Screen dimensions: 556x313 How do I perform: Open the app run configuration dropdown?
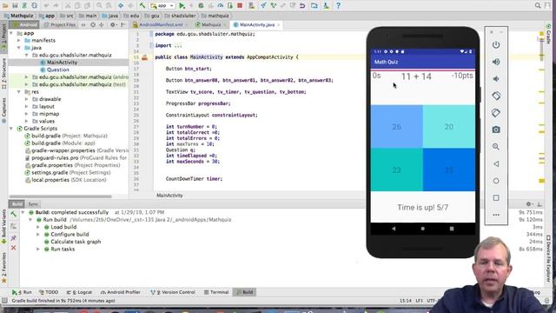162,6
